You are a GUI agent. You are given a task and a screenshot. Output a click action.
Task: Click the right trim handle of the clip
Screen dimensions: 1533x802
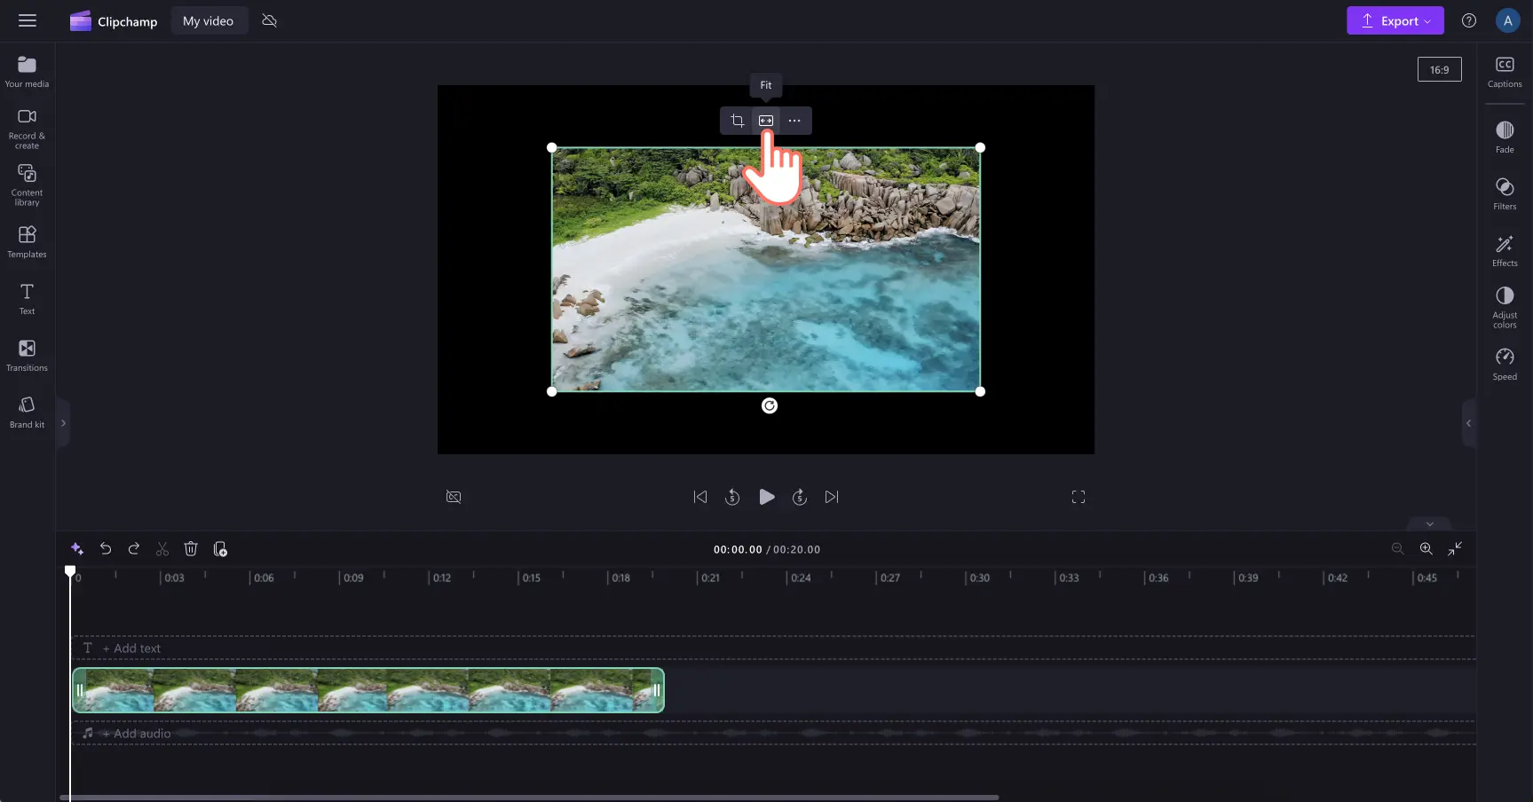pyautogui.click(x=657, y=690)
